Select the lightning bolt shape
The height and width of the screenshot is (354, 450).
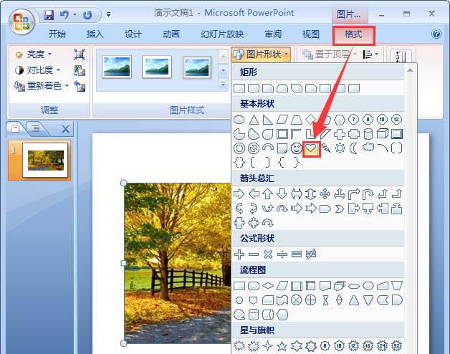tap(325, 148)
